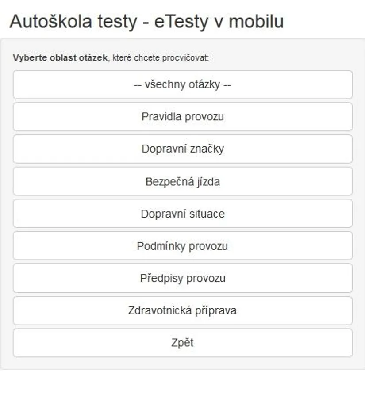365x398 pixels.
Task: Choose Dopravní značky category
Action: (x=183, y=149)
